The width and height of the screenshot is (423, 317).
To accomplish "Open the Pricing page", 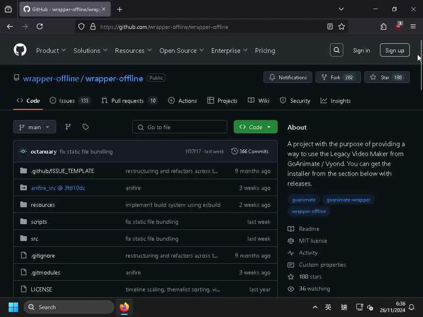I will (x=265, y=50).
